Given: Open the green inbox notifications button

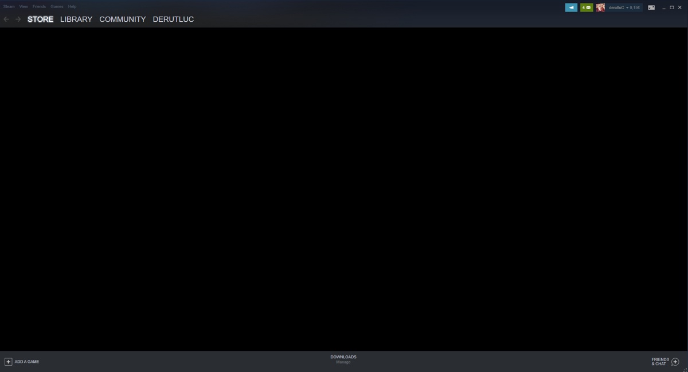Looking at the screenshot, I should tap(587, 7).
